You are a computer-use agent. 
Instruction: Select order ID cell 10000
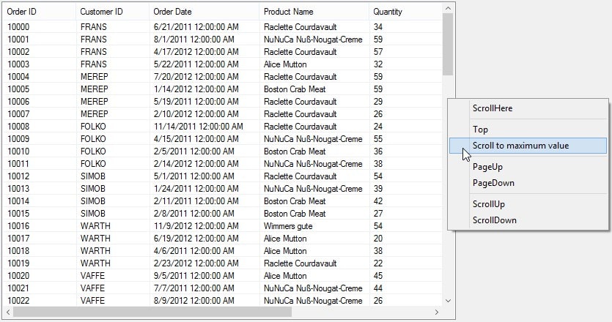coord(40,27)
